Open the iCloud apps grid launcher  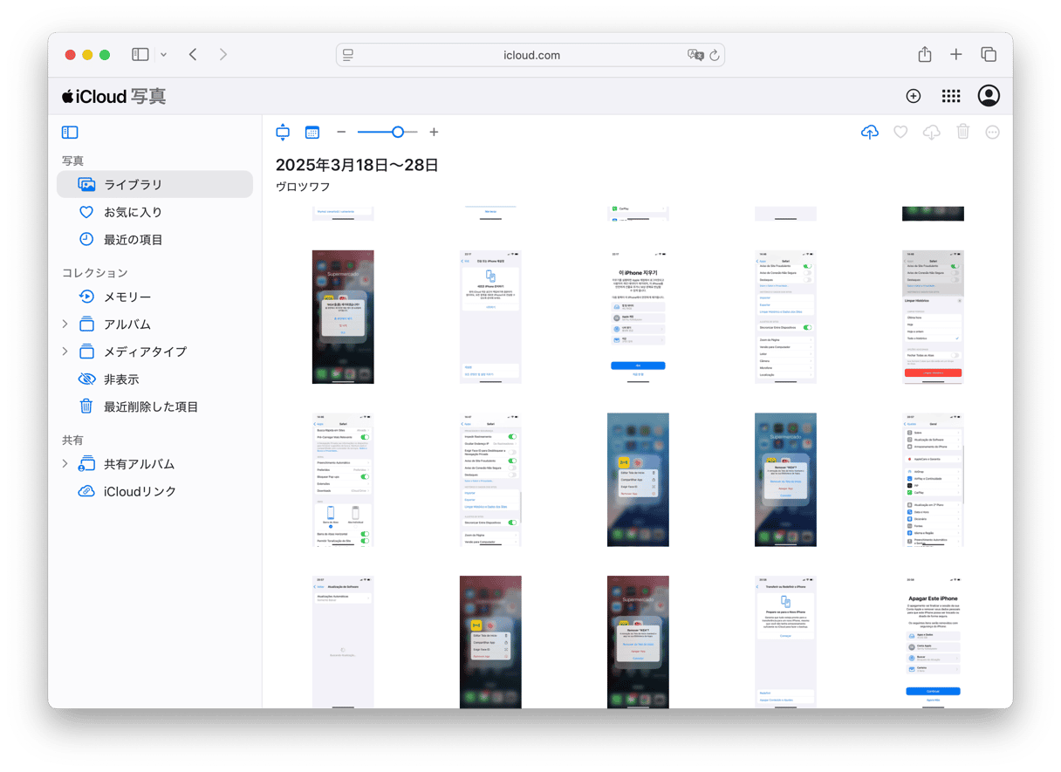pyautogui.click(x=951, y=96)
